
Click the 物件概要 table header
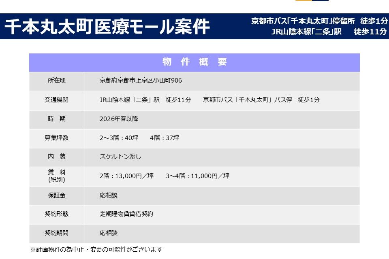click(194, 62)
